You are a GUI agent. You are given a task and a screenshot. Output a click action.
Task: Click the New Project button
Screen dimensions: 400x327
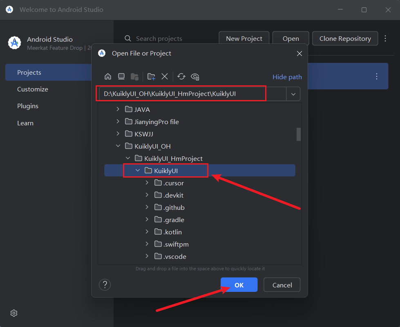click(x=244, y=38)
